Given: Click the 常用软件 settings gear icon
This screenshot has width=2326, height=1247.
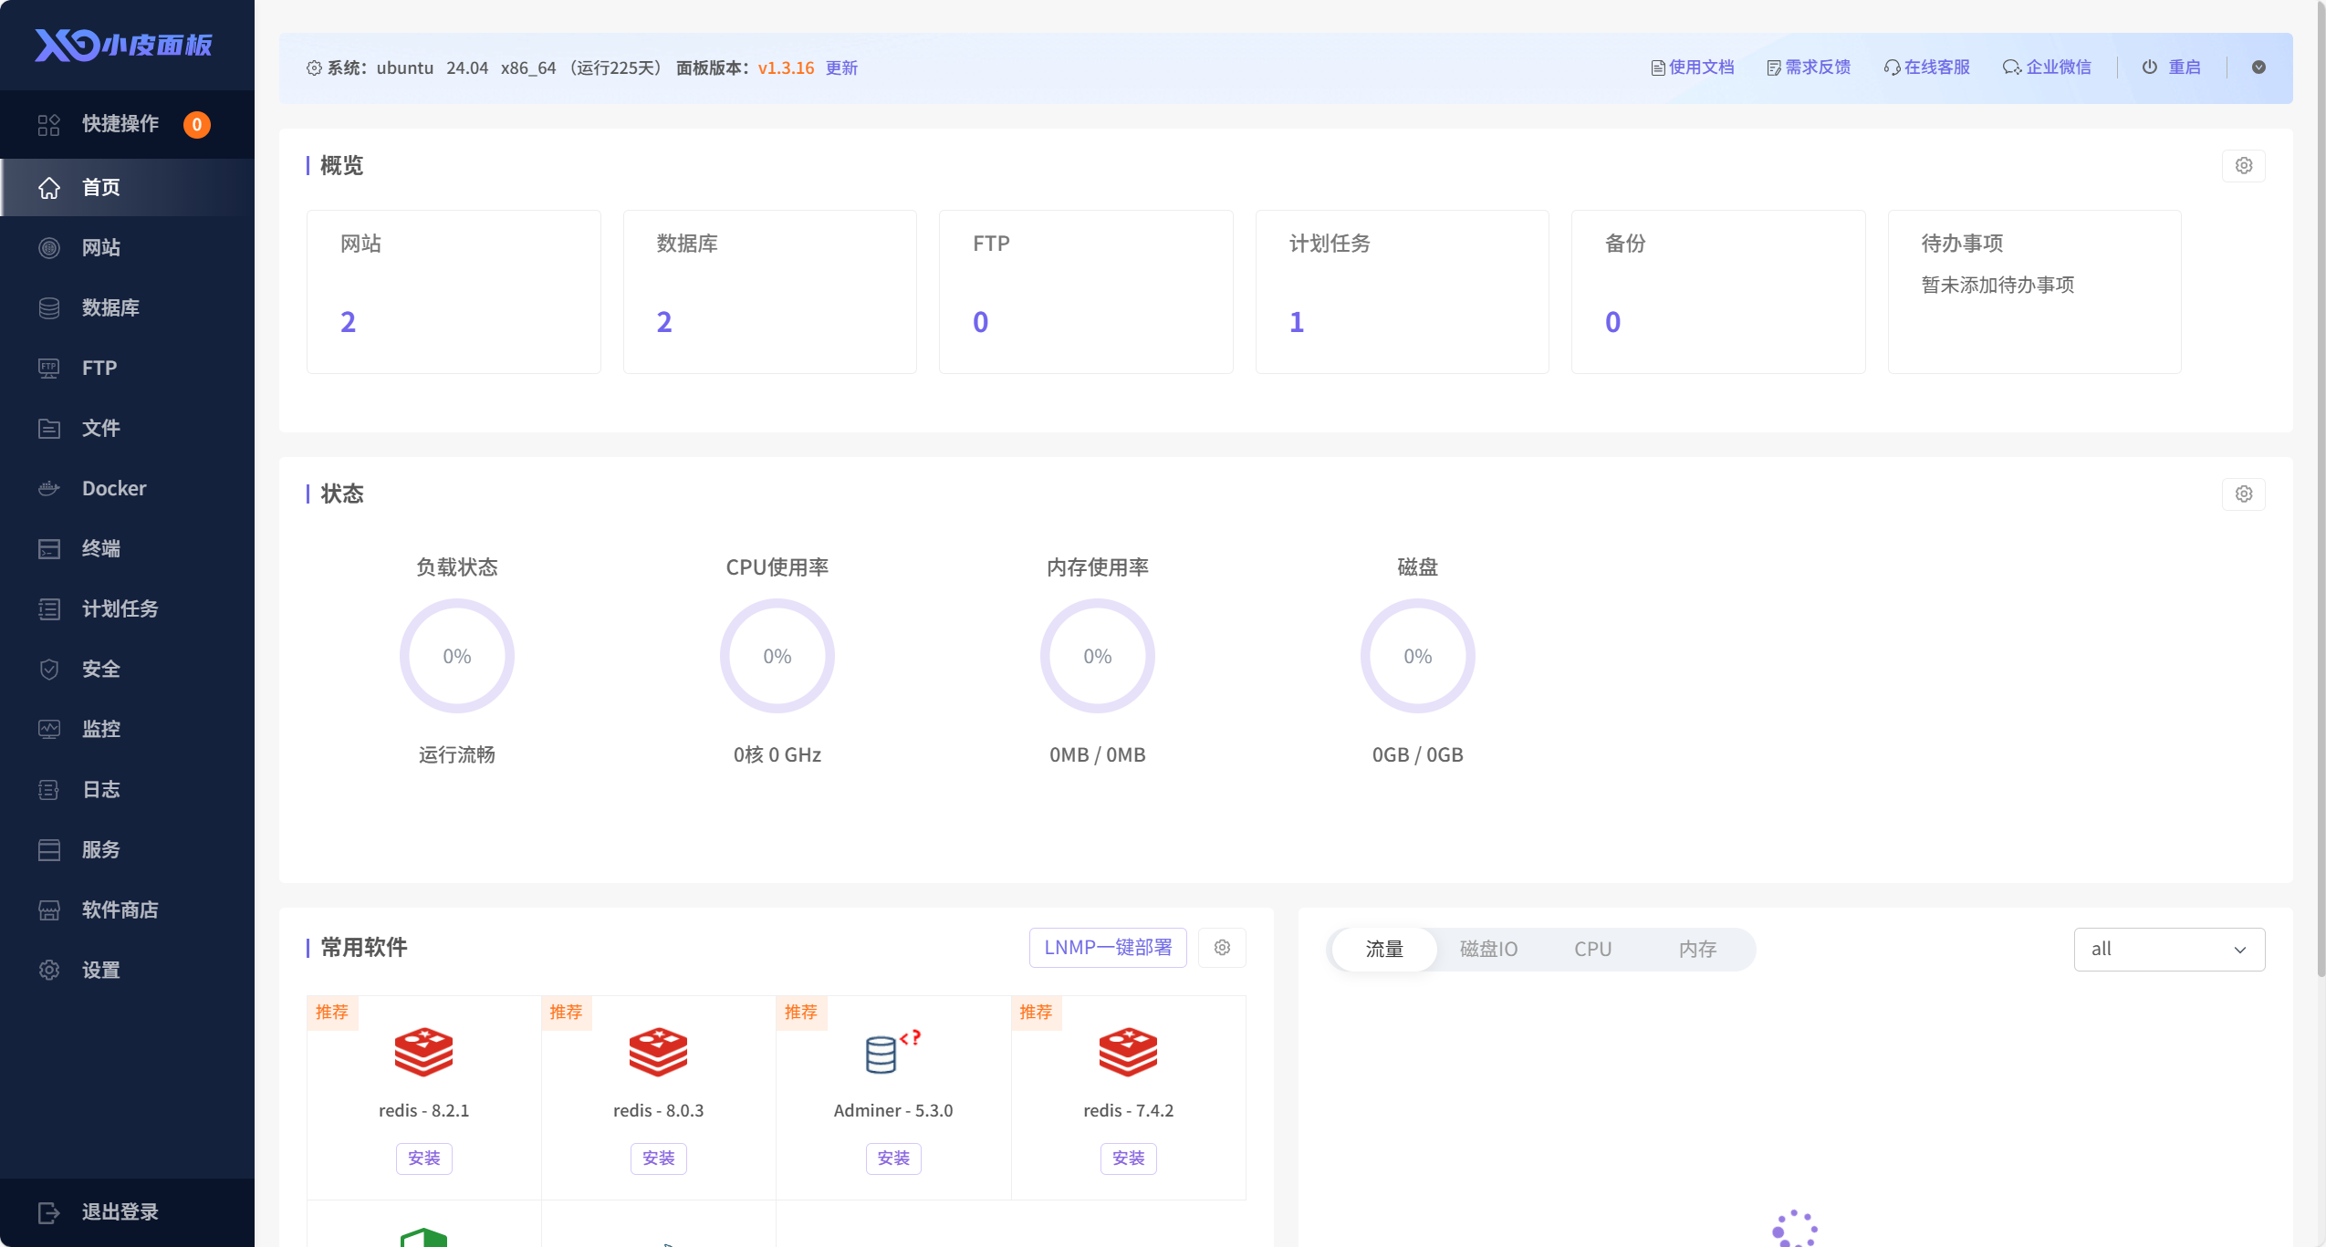Looking at the screenshot, I should 1222,947.
